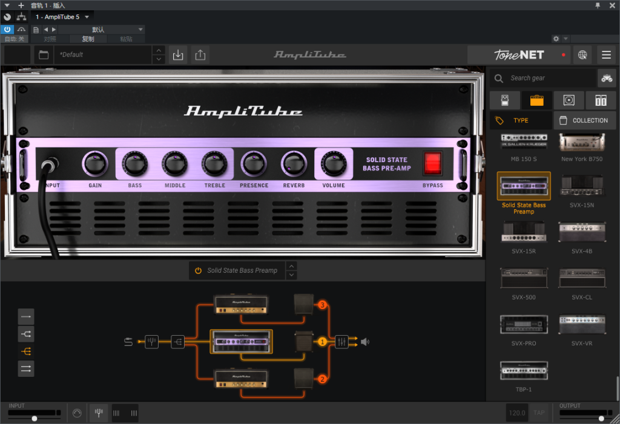Image resolution: width=620 pixels, height=424 pixels.
Task: Switch to the COLLECTION tab
Action: coord(584,120)
